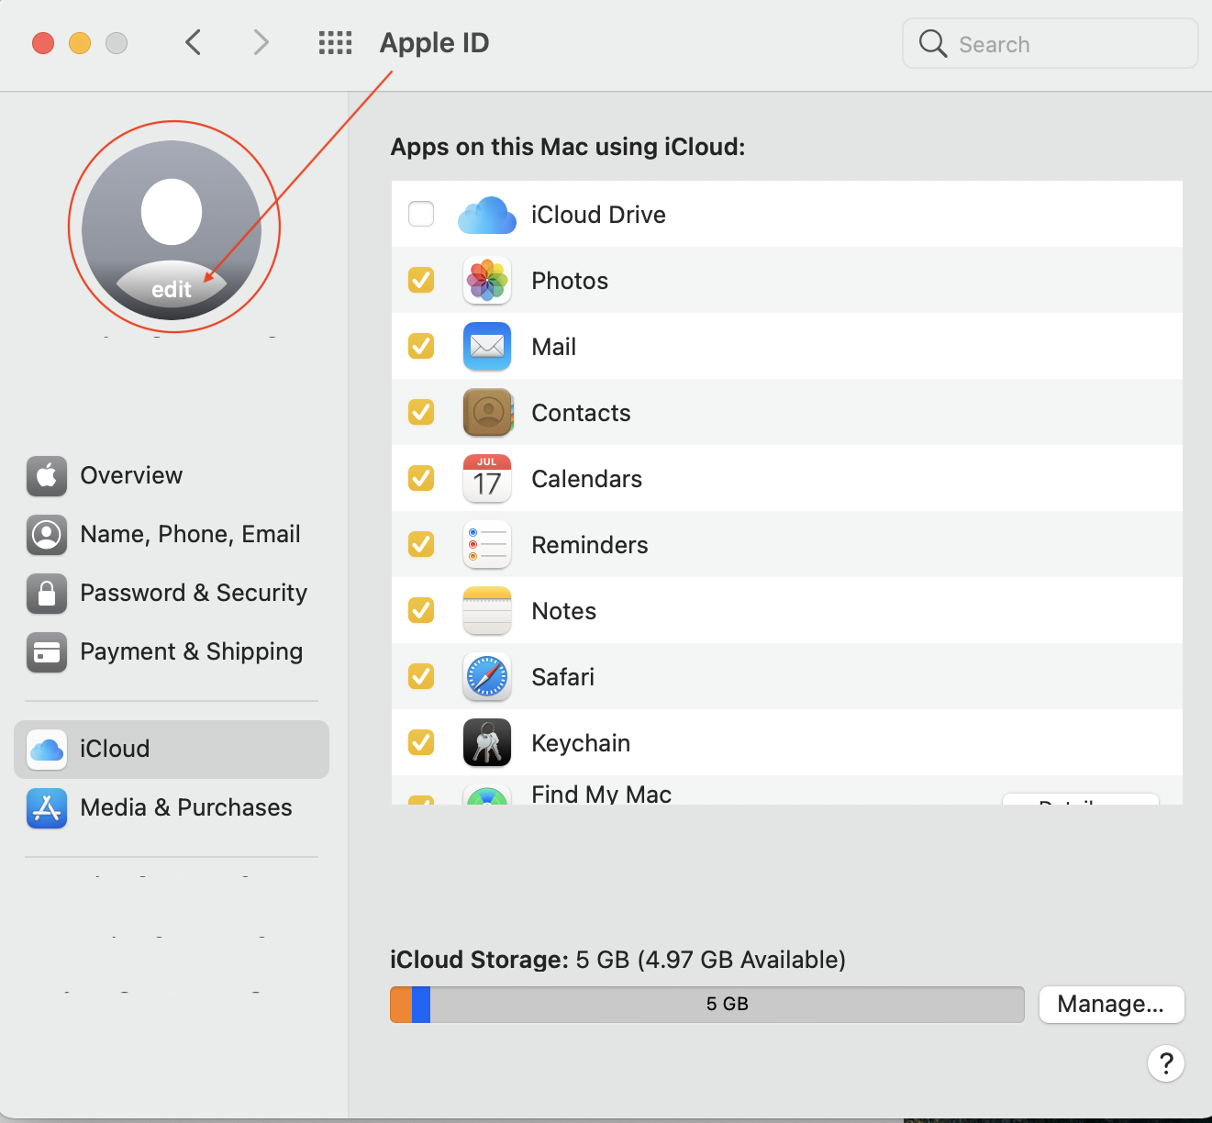Click the forward arrow in the toolbar
Screen dimensions: 1212x1123
pos(261,42)
